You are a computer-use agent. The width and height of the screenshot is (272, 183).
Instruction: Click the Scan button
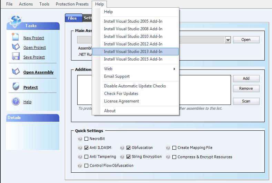tap(246, 101)
